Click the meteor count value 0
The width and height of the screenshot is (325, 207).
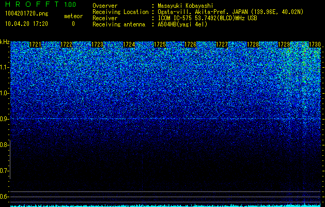click(73, 24)
